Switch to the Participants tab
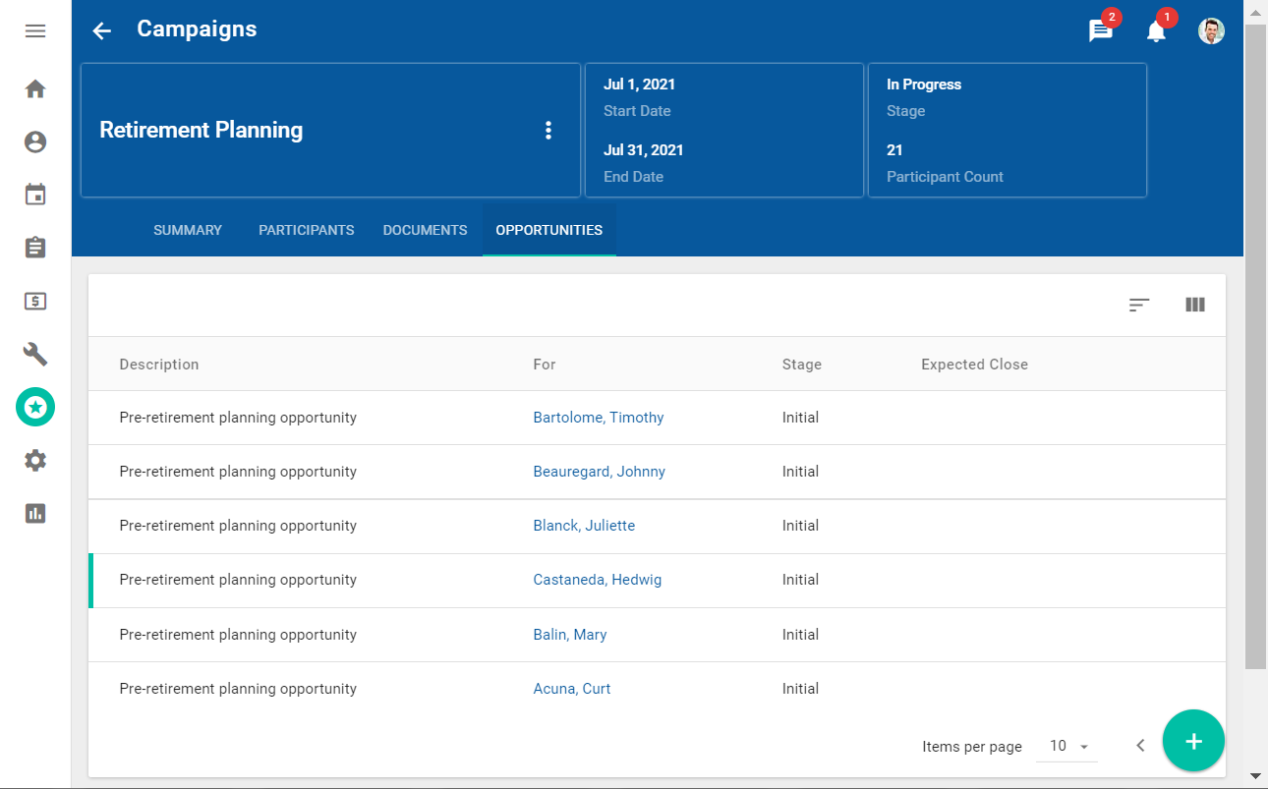Screen dimensions: 1268x789 306,230
